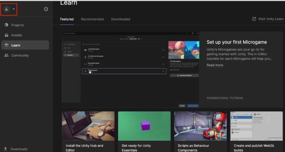This screenshot has width=285, height=152.
Task: Open the Set up your first Microgame preview image
Action: (130, 69)
